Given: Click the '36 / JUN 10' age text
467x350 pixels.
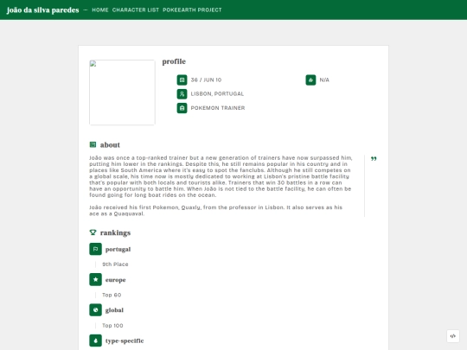Looking at the screenshot, I should coord(206,80).
